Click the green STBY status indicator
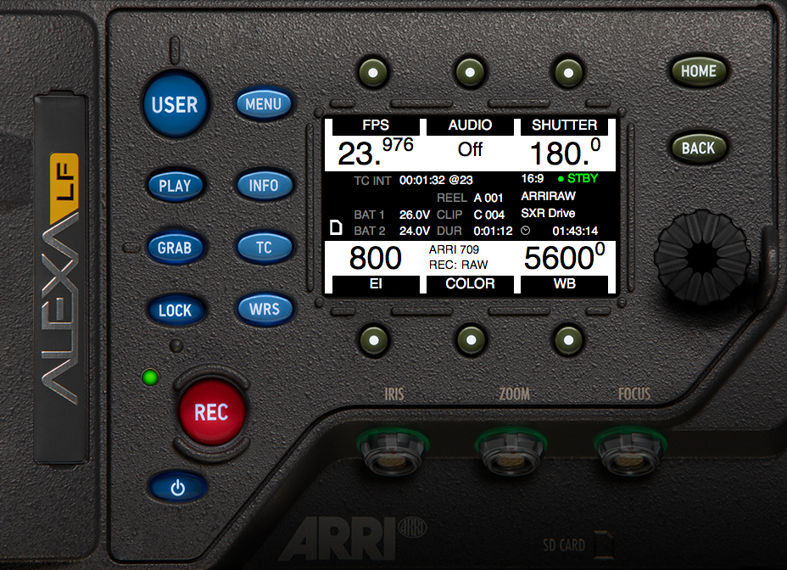Image resolution: width=787 pixels, height=570 pixels. pyautogui.click(x=578, y=178)
